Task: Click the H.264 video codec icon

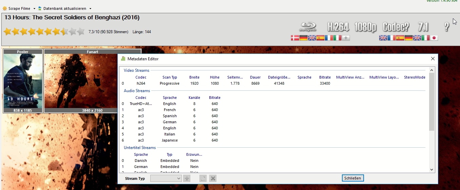Action: coord(339,27)
